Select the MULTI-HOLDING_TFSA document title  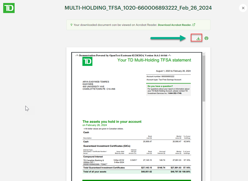coord(138,8)
